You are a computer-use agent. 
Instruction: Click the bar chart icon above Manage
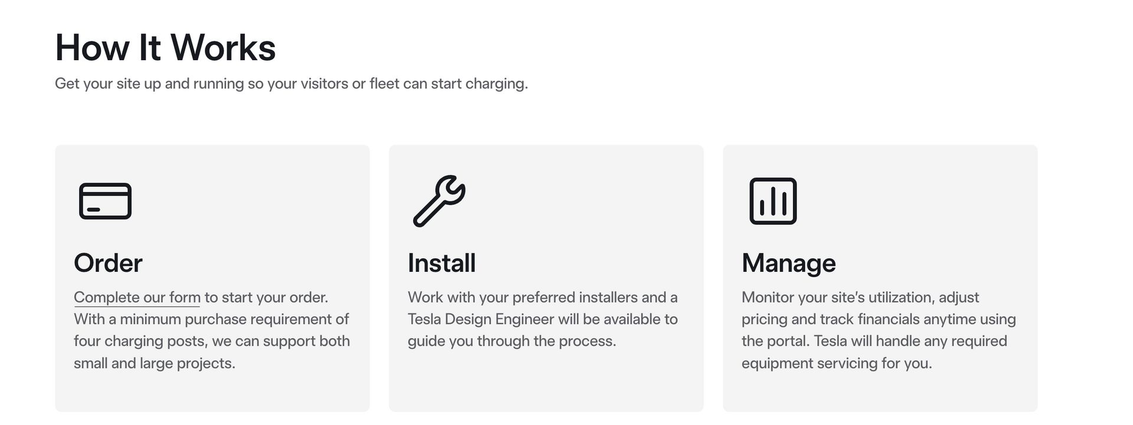(x=773, y=201)
